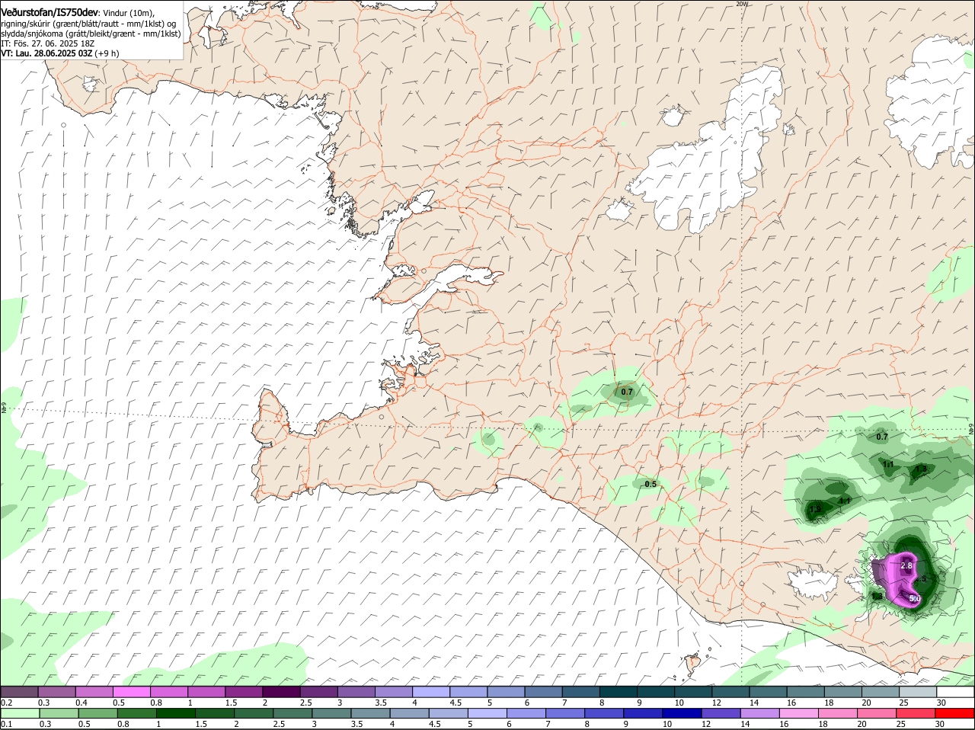Click the palest green swatch between 0.1 and 0.3
The height and width of the screenshot is (730, 975).
tap(20, 713)
